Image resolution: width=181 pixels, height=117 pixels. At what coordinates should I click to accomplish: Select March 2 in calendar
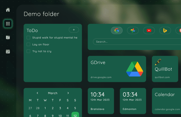tap(53, 108)
